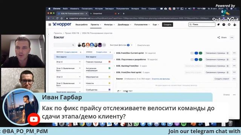Expand the Этап 4 version

[x=80, y=62]
